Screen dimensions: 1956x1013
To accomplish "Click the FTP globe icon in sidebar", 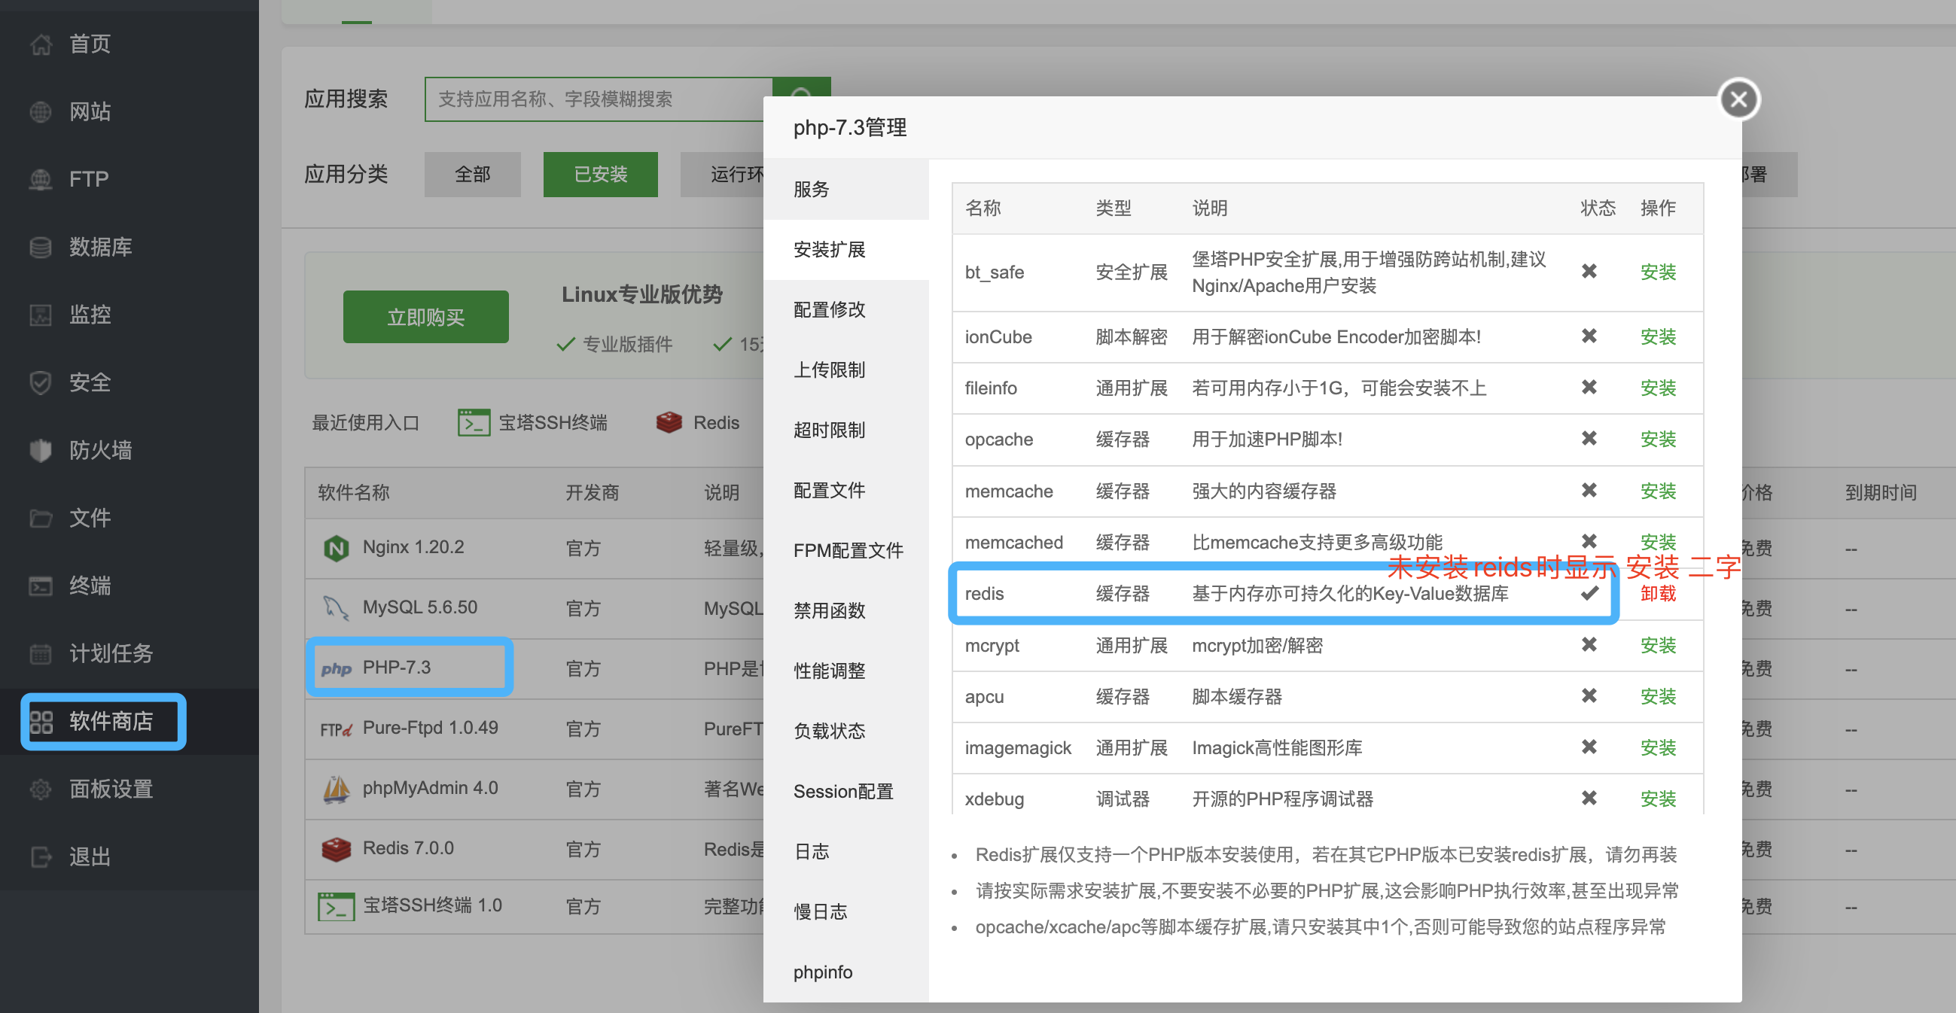I will coord(41,180).
